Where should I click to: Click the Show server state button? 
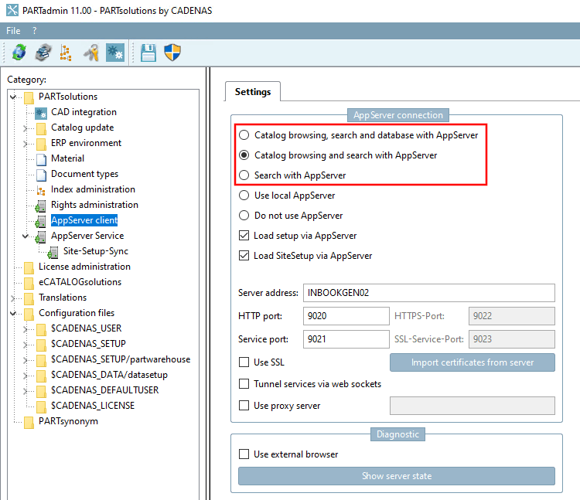(397, 476)
